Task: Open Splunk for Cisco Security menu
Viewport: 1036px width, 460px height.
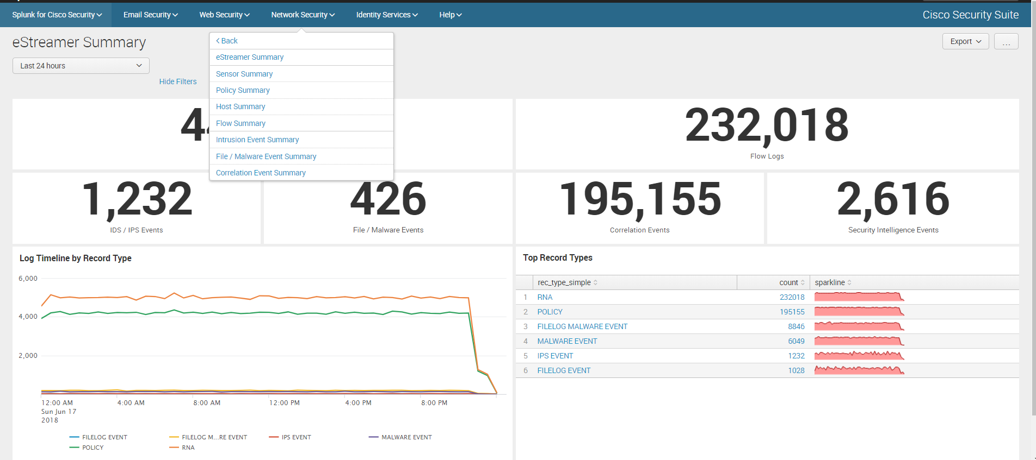Action: coord(57,15)
